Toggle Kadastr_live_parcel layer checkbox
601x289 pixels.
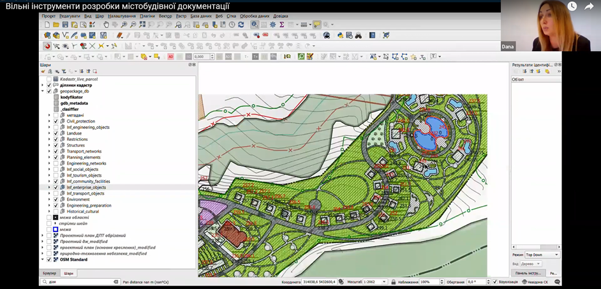(48, 79)
